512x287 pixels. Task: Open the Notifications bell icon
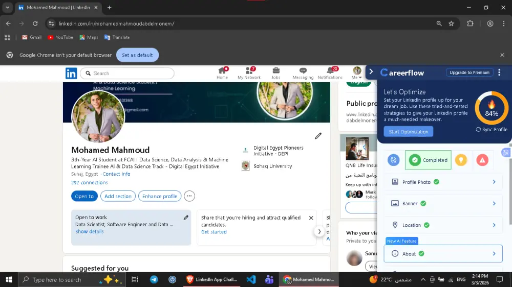(x=330, y=74)
